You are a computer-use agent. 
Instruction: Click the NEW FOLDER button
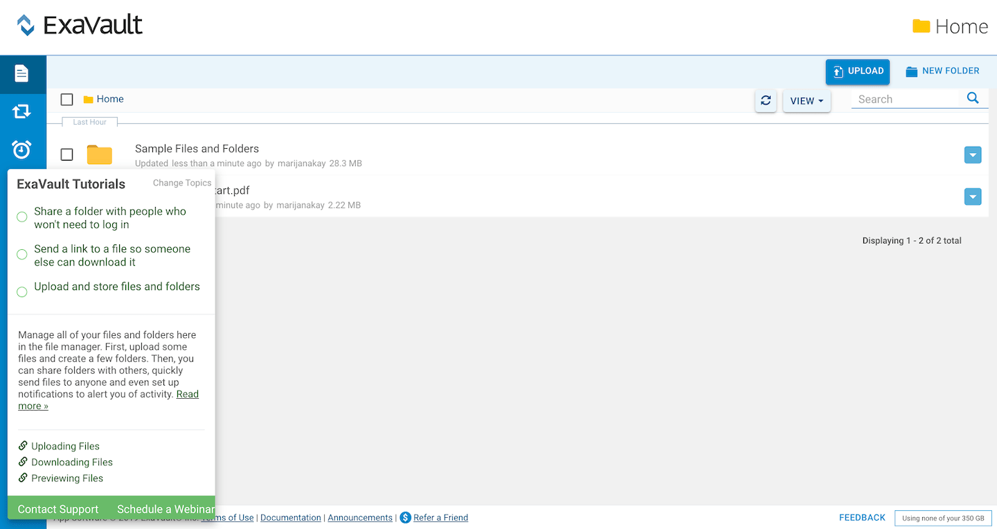click(x=942, y=71)
